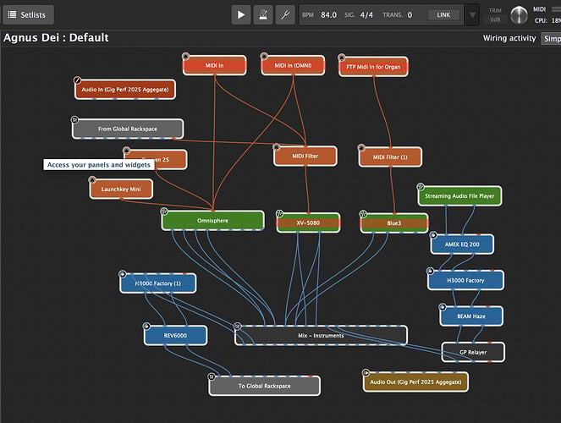The height and width of the screenshot is (423, 561).
Task: Select the Audio In (Gig Perf 2025 Aggegate) block
Action: (125, 90)
